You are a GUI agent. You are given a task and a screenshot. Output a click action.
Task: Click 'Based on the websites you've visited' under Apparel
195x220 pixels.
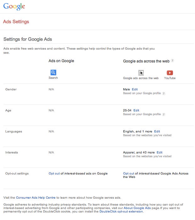tap(147, 156)
